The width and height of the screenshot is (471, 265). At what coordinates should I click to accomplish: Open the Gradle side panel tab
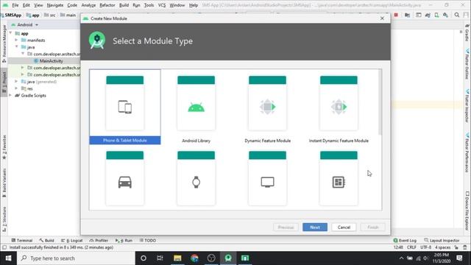(467, 33)
